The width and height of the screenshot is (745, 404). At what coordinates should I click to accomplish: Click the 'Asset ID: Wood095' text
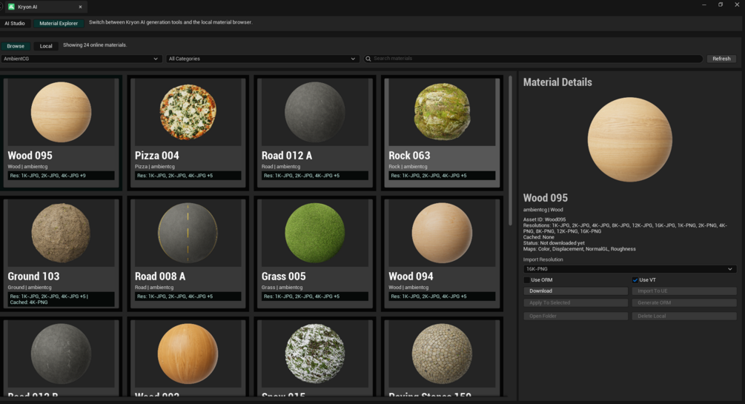545,219
